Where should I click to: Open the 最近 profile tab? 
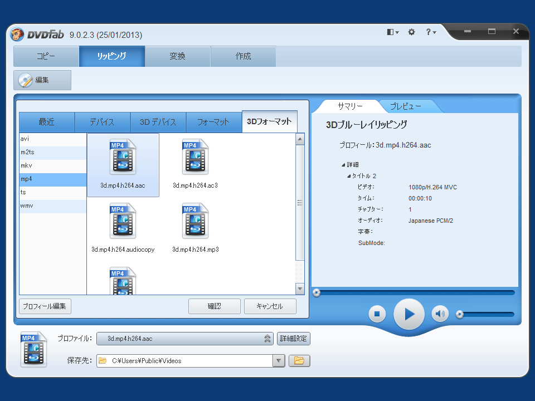pos(47,122)
